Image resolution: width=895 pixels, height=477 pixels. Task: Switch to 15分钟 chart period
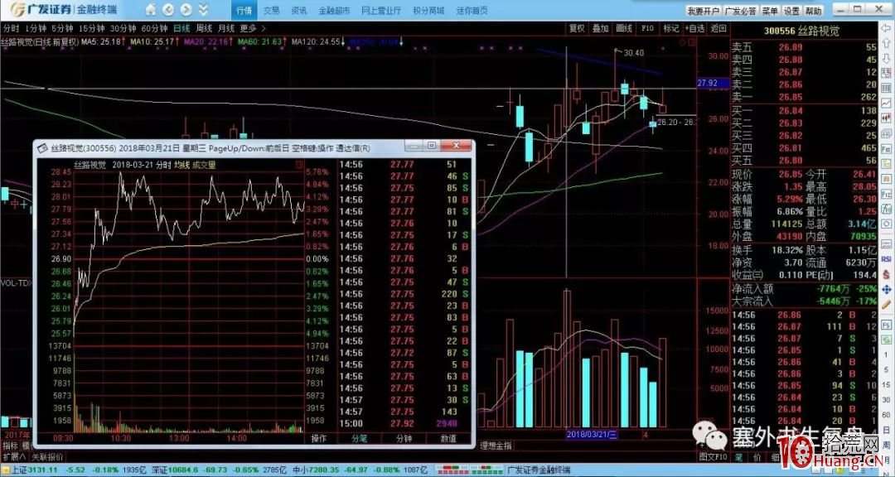click(91, 28)
